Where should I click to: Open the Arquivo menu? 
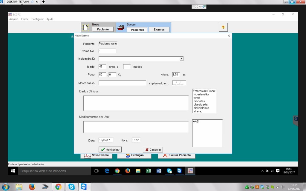(x=14, y=19)
